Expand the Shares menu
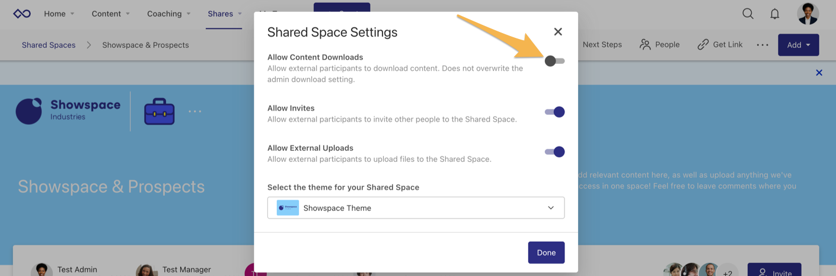The width and height of the screenshot is (836, 276). click(225, 14)
